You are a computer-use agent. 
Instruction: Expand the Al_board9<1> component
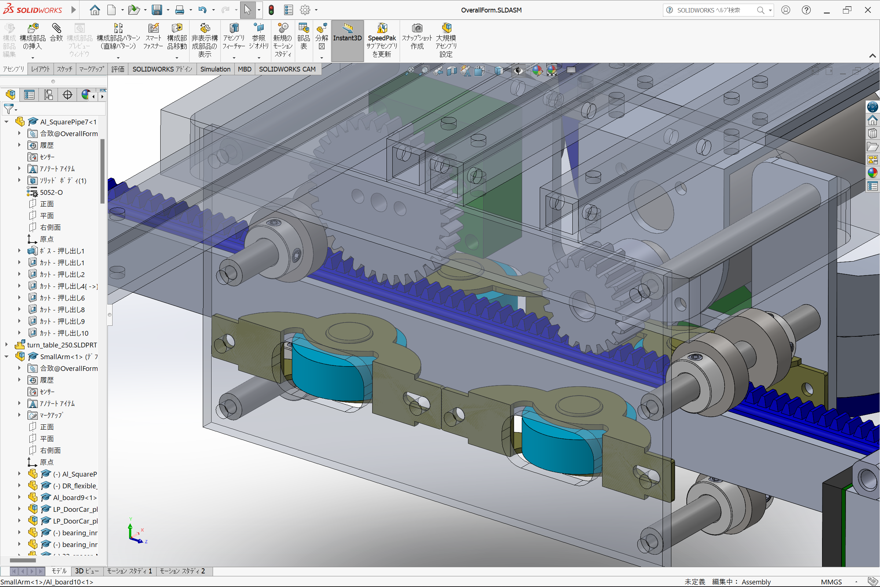pyautogui.click(x=19, y=497)
